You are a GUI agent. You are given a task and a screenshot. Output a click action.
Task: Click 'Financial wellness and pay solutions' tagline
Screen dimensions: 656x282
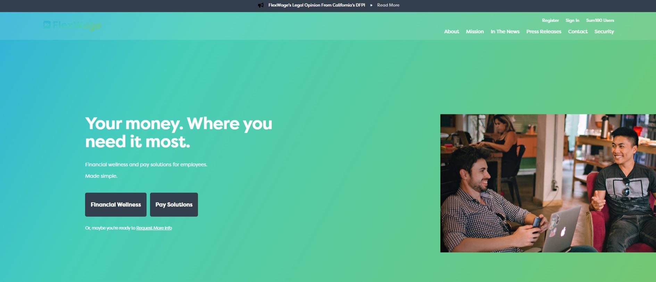146,165
